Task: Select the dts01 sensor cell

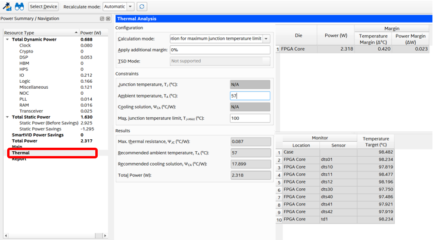Action: 338,160
